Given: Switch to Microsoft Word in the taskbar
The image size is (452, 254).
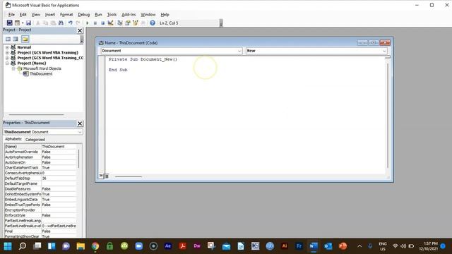Looking at the screenshot, I should pos(314,246).
